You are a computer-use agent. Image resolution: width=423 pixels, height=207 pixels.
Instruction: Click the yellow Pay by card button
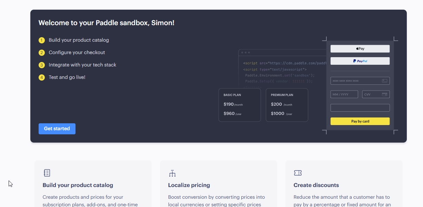[360, 121]
